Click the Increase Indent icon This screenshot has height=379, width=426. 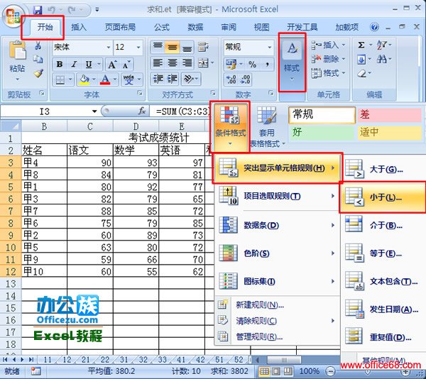(x=173, y=79)
